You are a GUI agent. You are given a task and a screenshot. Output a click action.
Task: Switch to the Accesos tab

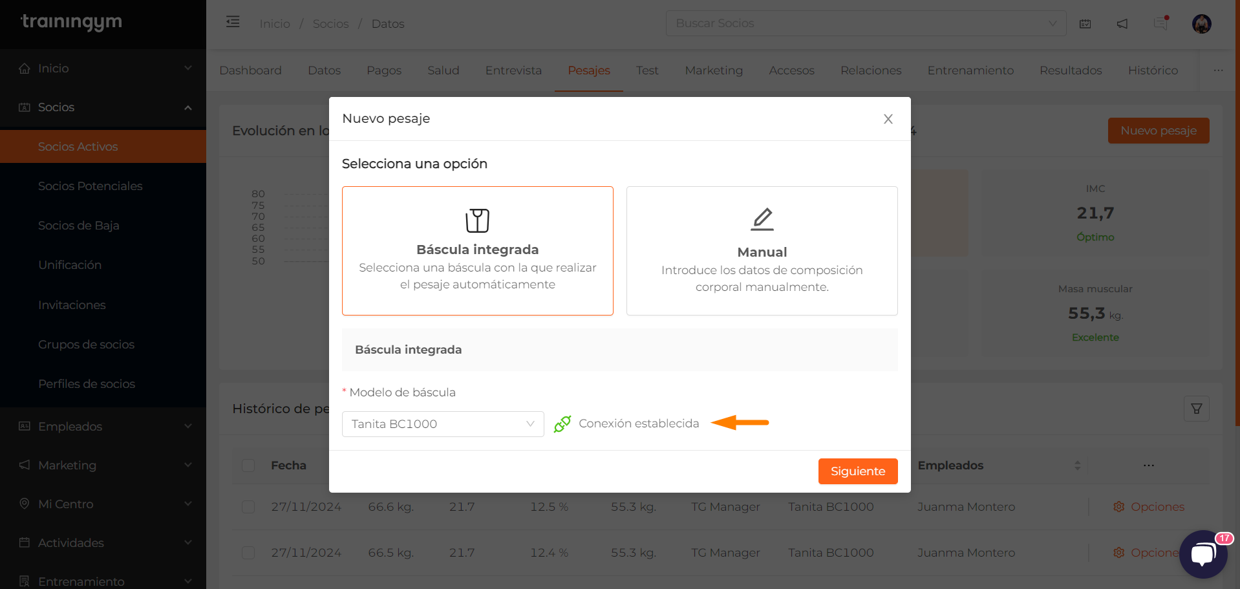(x=791, y=70)
